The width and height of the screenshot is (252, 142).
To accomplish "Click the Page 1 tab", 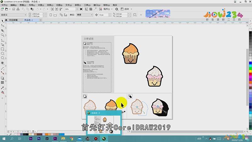I will click(34, 132).
